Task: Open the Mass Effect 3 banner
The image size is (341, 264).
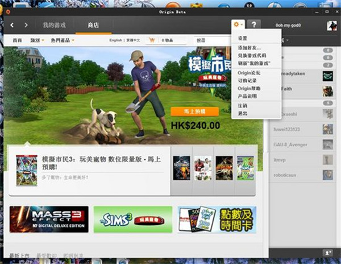Action: (x=49, y=220)
